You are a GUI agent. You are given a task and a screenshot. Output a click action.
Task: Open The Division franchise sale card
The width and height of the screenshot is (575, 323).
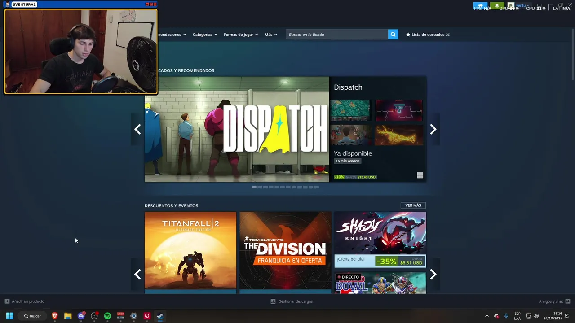tap(285, 253)
